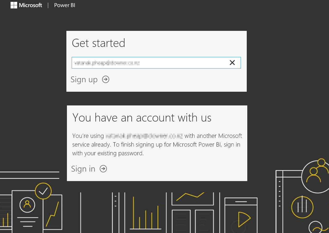Screen dimensions: 329x233
Task: Click the 'Get started' heading
Action: pos(98,43)
